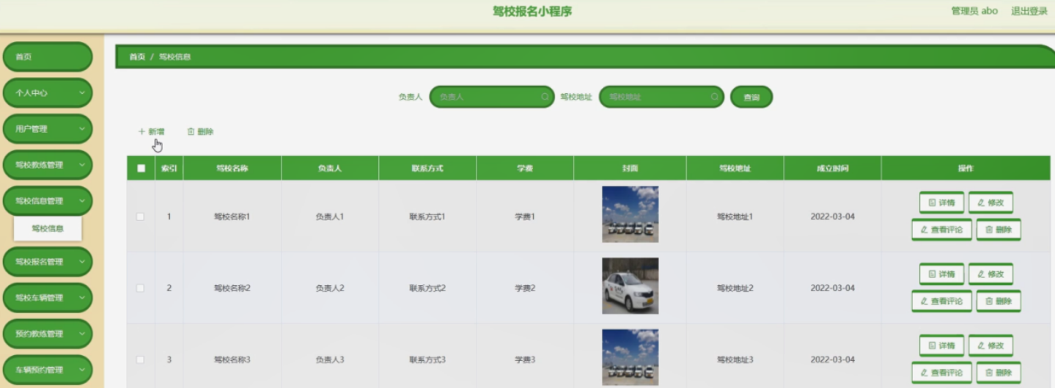The width and height of the screenshot is (1055, 388).
Task: Click cell 负责人2
Action: 330,288
